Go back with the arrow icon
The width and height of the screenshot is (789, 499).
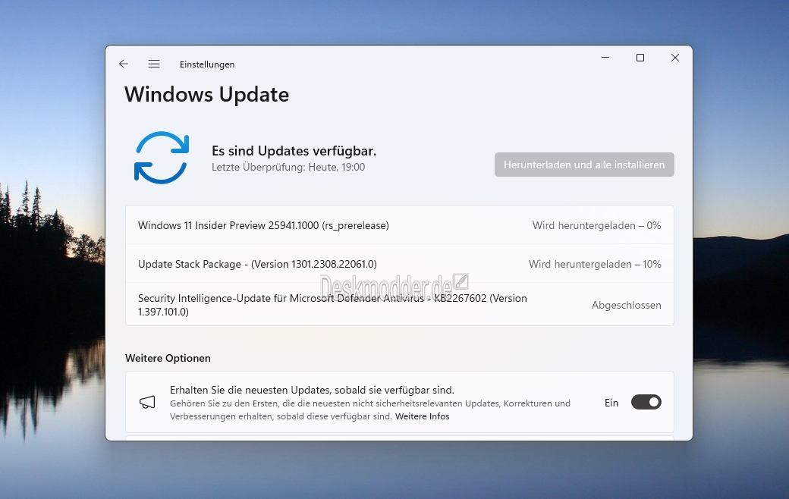point(123,64)
